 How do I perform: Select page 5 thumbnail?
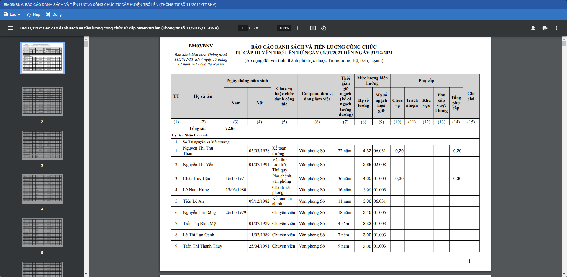pyautogui.click(x=42, y=232)
